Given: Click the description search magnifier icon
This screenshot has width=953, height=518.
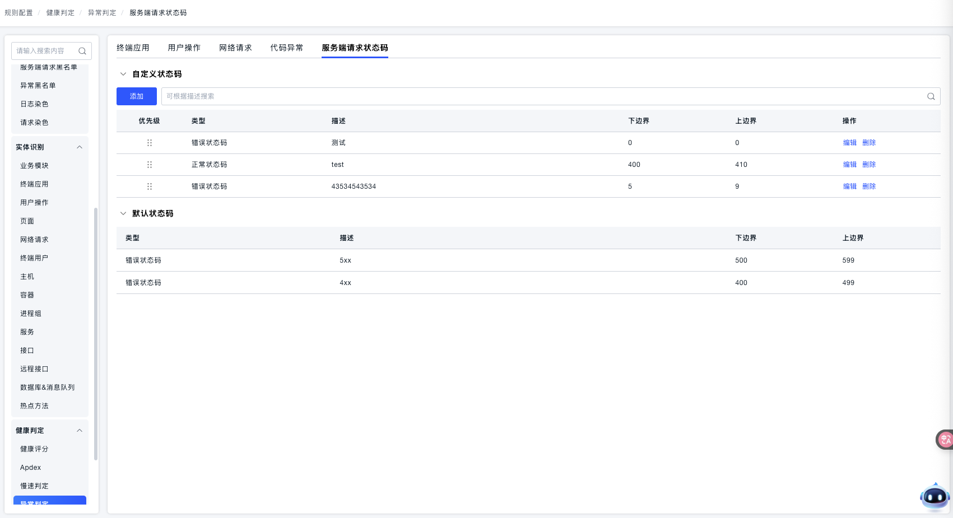Looking at the screenshot, I should pos(931,96).
